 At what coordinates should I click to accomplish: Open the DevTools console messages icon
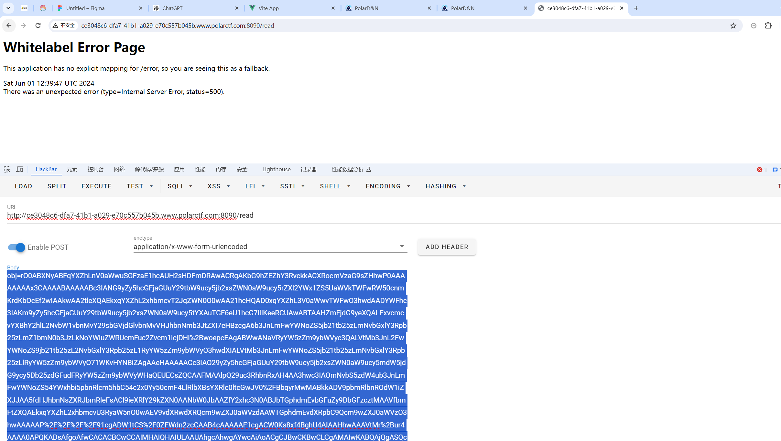click(776, 169)
